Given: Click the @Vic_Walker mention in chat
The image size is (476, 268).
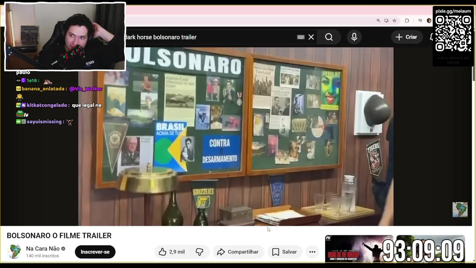Looking at the screenshot, I should coord(86,89).
